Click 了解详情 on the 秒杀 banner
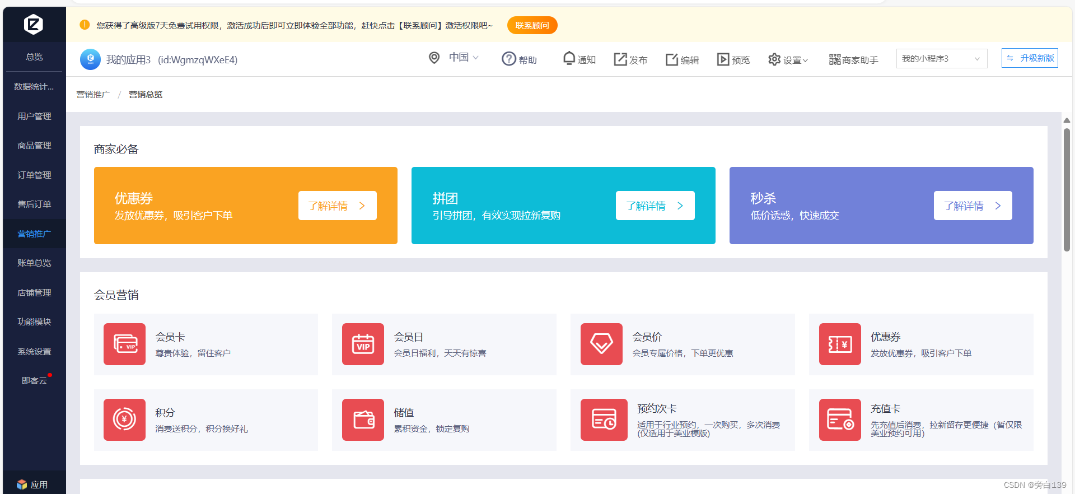 pyautogui.click(x=973, y=206)
